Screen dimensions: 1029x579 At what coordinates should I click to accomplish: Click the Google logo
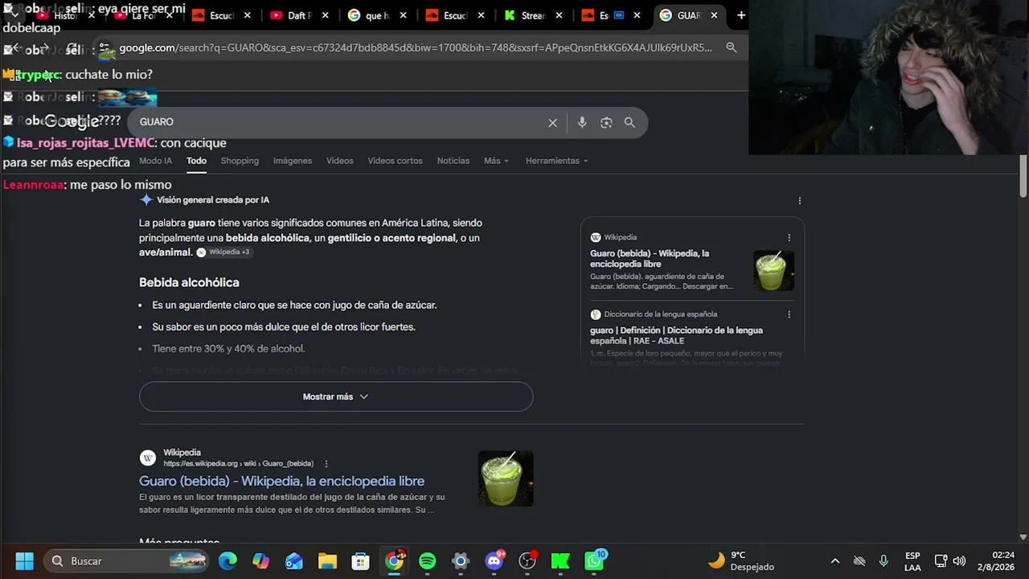[72, 121]
